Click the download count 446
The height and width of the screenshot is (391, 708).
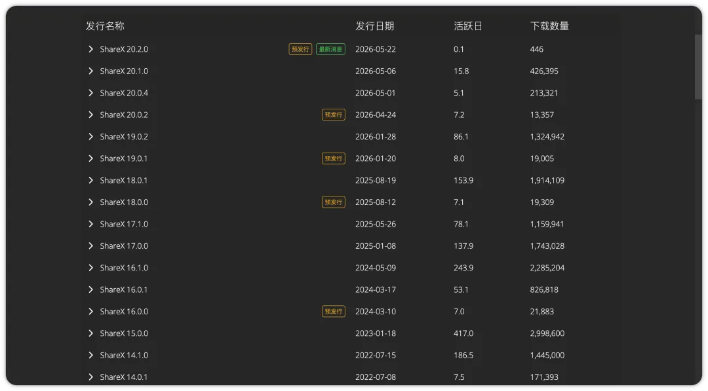537,49
